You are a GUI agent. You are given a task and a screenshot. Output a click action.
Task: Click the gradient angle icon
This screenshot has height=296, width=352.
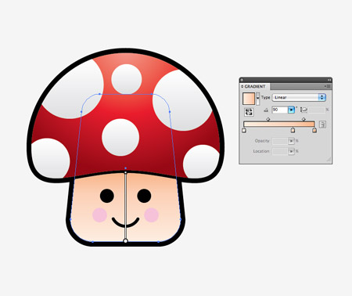[x=266, y=110]
